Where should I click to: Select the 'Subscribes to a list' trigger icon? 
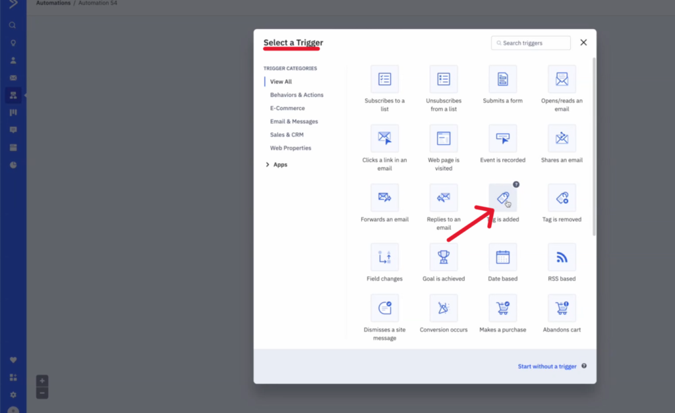click(x=384, y=80)
